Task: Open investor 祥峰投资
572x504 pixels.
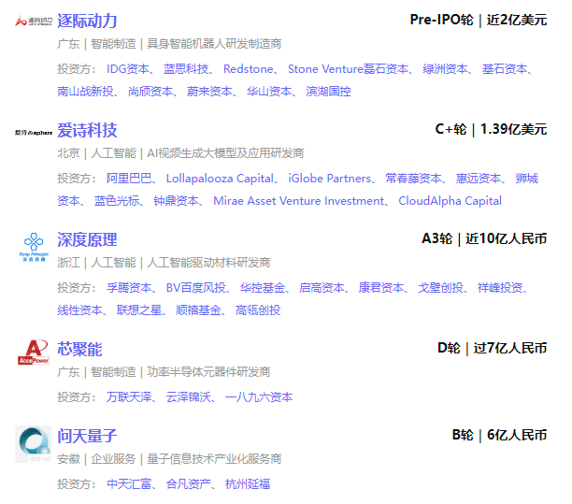Action: [x=500, y=288]
